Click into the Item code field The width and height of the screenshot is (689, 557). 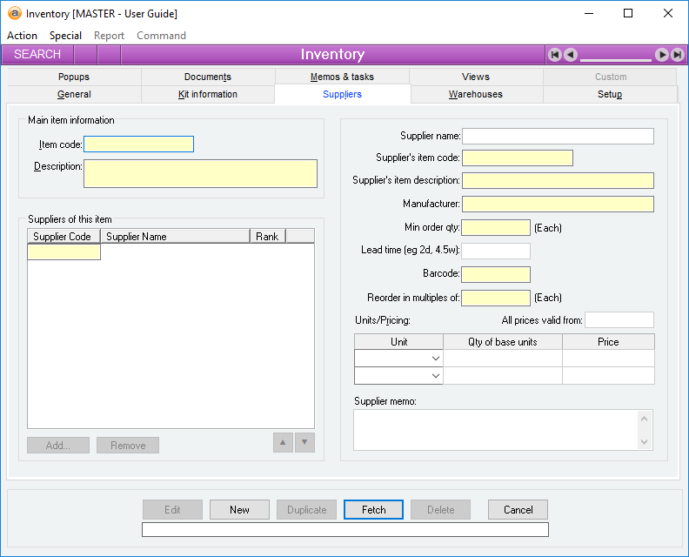pyautogui.click(x=138, y=144)
